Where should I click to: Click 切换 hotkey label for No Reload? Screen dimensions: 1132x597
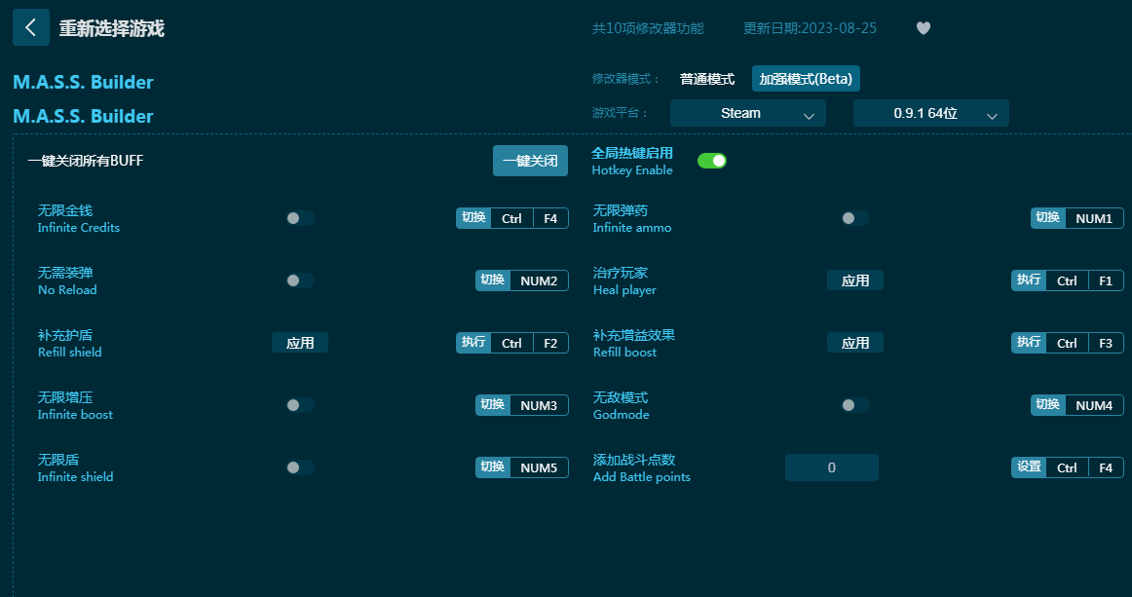(492, 280)
